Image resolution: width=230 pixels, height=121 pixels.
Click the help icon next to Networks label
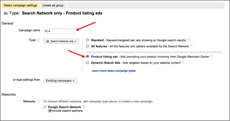tap(39, 102)
